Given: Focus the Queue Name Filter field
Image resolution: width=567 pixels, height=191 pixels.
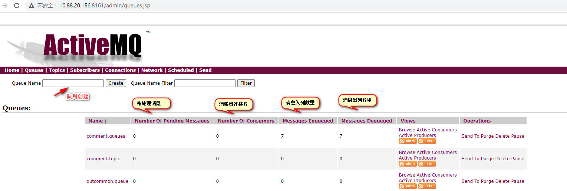Looking at the screenshot, I should 205,83.
